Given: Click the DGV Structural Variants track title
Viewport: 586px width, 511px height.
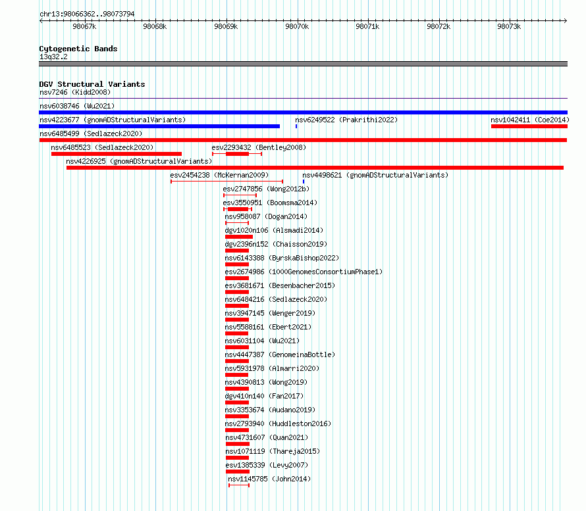Looking at the screenshot, I should coord(92,84).
